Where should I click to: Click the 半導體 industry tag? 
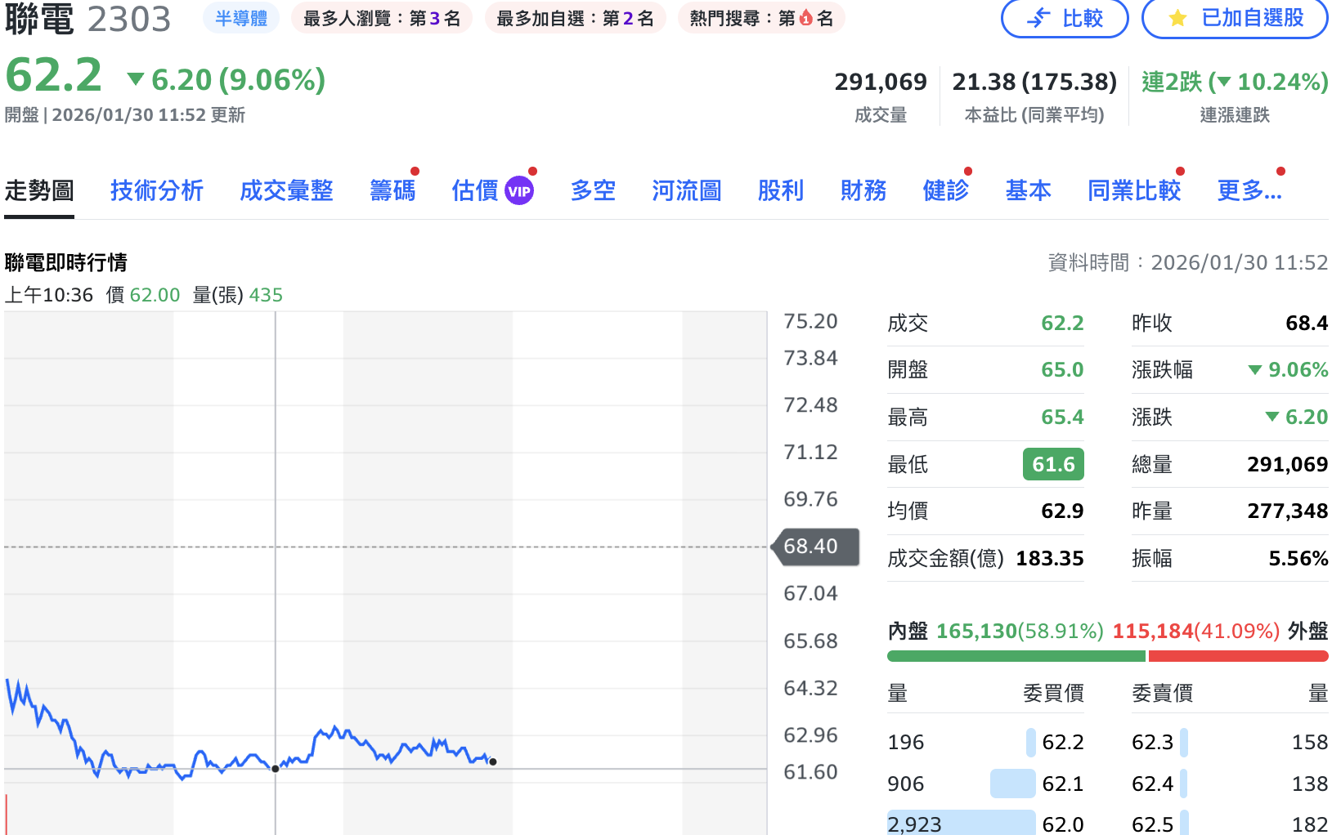(240, 18)
